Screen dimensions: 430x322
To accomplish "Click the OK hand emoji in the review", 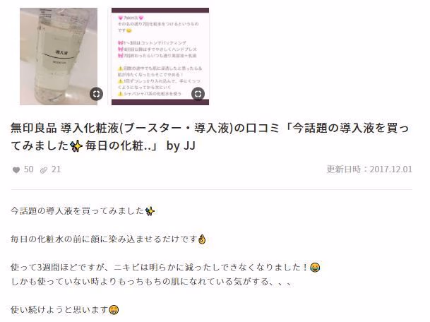I will 202,239.
